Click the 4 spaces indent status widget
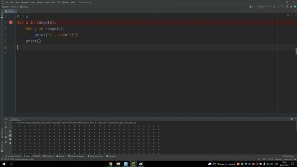The width and height of the screenshot is (297, 167). 278,160
